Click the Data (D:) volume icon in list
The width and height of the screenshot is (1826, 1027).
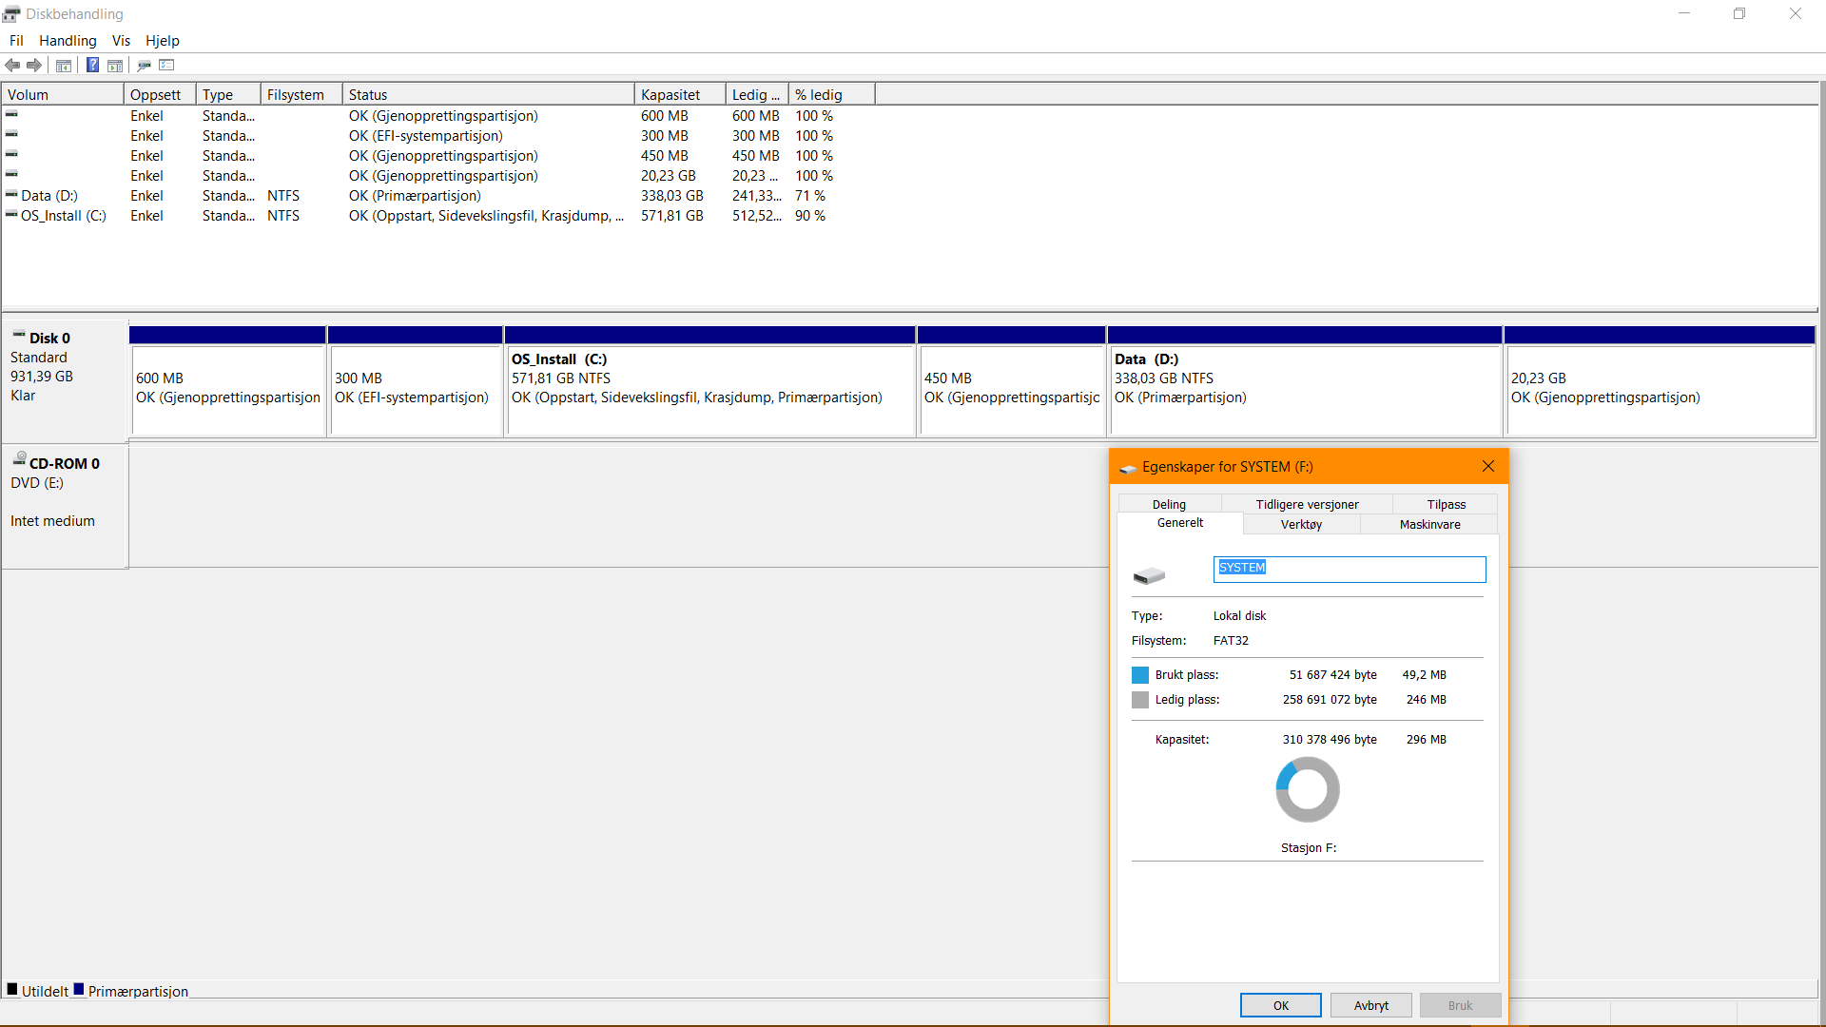click(11, 194)
